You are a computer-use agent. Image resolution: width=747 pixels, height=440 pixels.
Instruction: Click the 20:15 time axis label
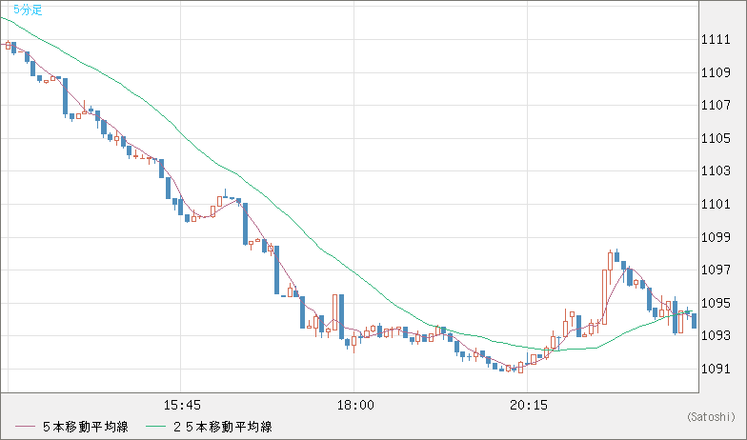click(529, 406)
